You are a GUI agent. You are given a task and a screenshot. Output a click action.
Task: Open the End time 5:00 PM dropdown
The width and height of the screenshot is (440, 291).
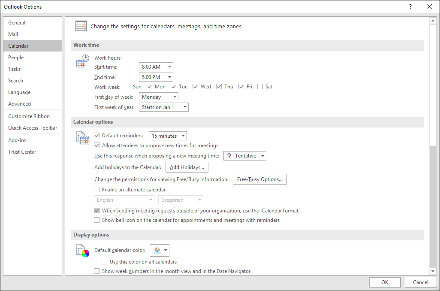click(x=156, y=77)
